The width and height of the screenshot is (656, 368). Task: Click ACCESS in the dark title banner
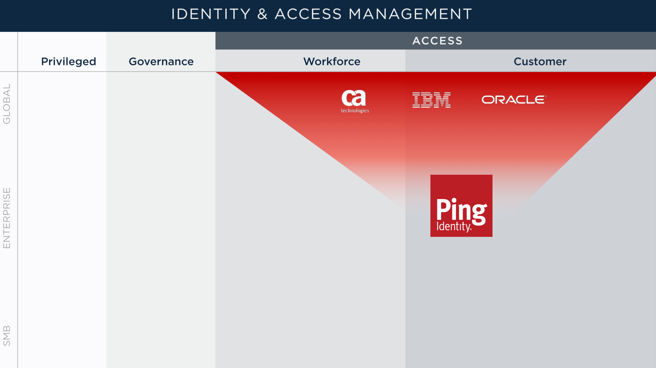point(308,14)
